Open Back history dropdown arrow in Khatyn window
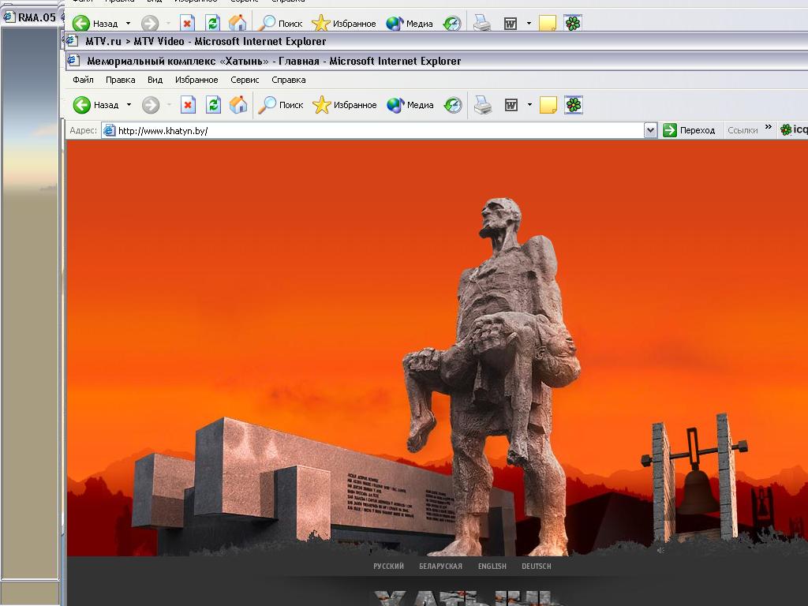The image size is (808, 606). point(129,105)
